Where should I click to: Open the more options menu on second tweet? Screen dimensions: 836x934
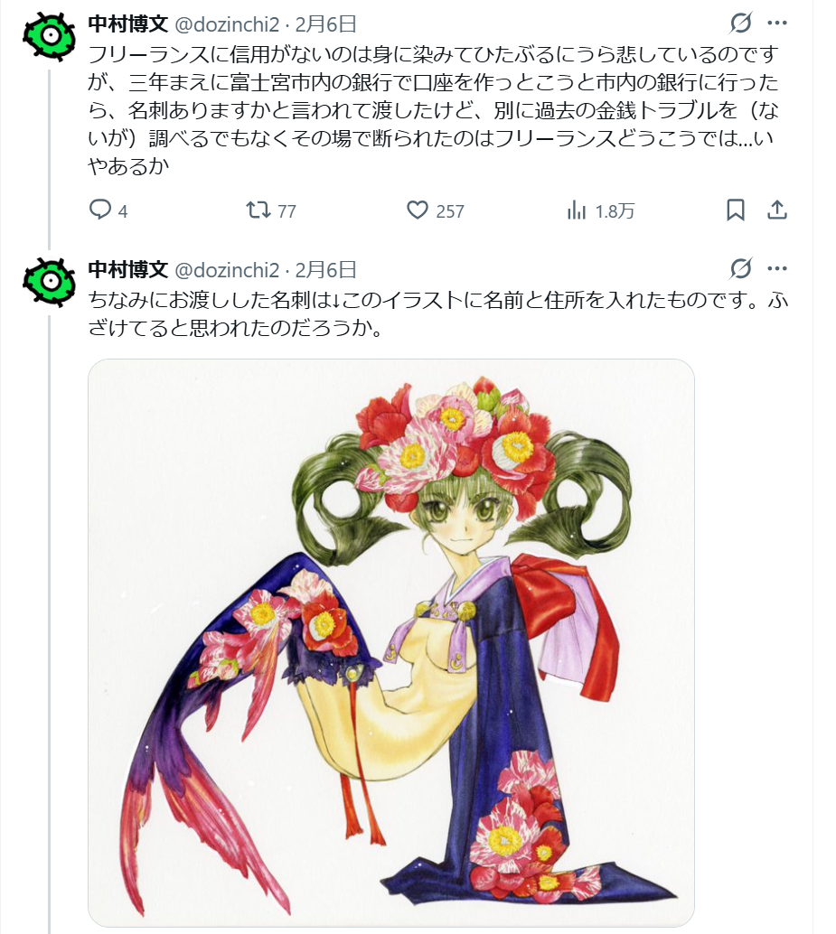[x=777, y=268]
